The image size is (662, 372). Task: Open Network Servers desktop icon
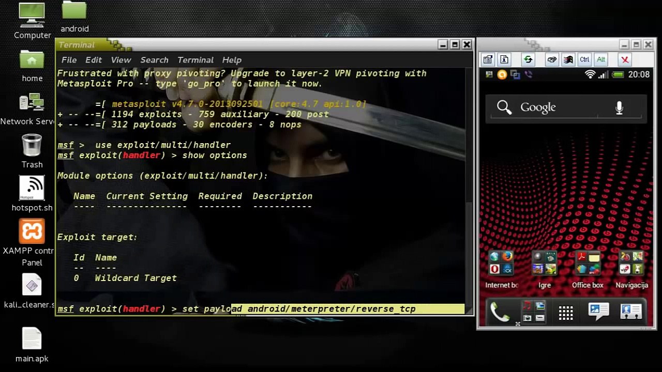pos(32,103)
